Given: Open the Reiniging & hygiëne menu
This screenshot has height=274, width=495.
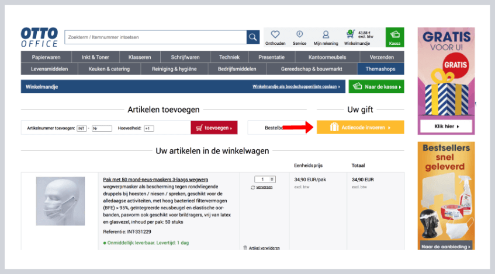Looking at the screenshot, I should [174, 69].
